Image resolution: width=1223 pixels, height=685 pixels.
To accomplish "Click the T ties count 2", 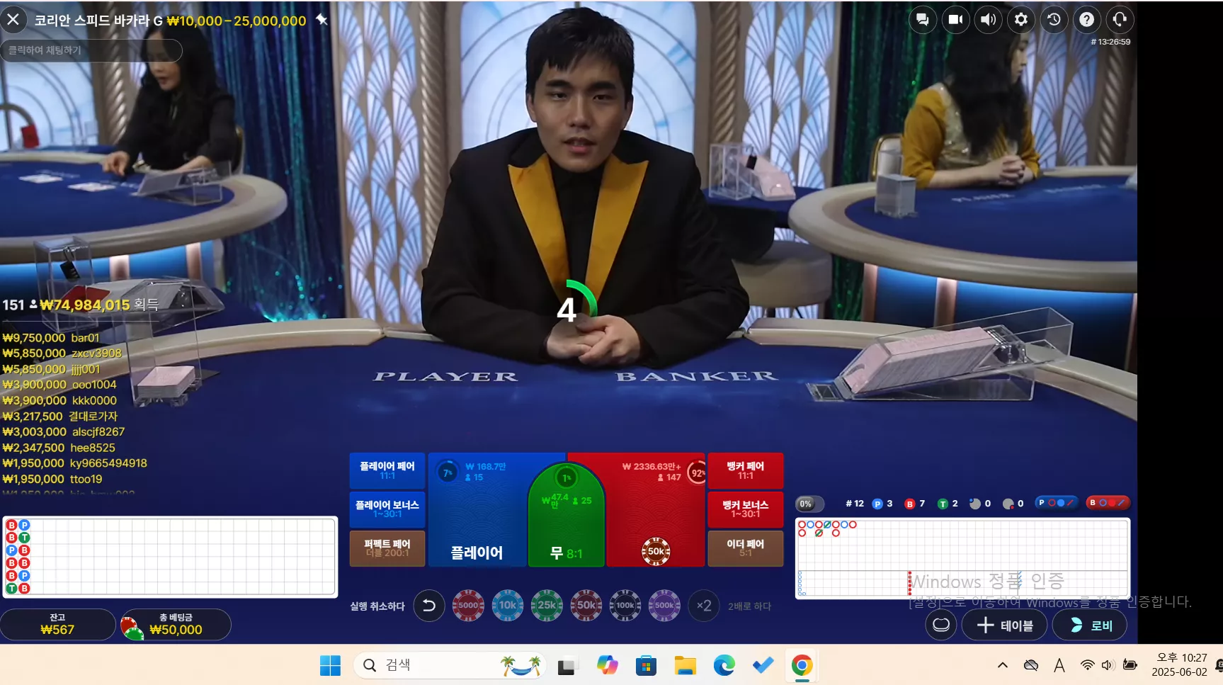I will pyautogui.click(x=948, y=504).
